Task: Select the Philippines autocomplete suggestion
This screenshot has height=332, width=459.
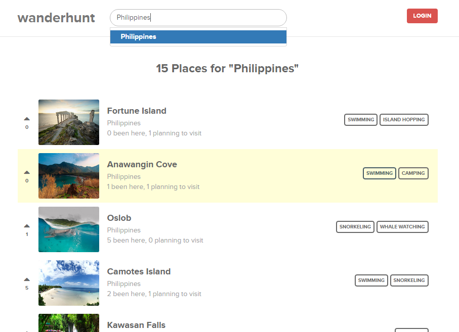Action: [x=198, y=37]
